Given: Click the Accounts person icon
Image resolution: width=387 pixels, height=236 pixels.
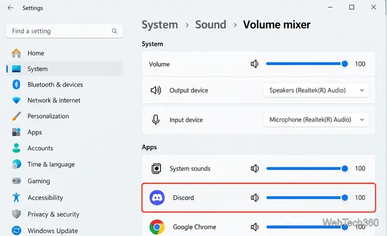Looking at the screenshot, I should [x=16, y=148].
